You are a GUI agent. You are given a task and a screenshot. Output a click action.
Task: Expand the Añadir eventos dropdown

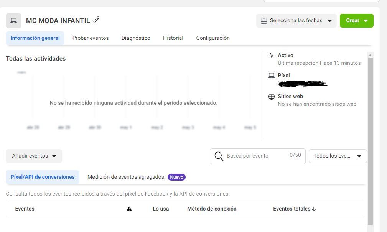(34, 156)
